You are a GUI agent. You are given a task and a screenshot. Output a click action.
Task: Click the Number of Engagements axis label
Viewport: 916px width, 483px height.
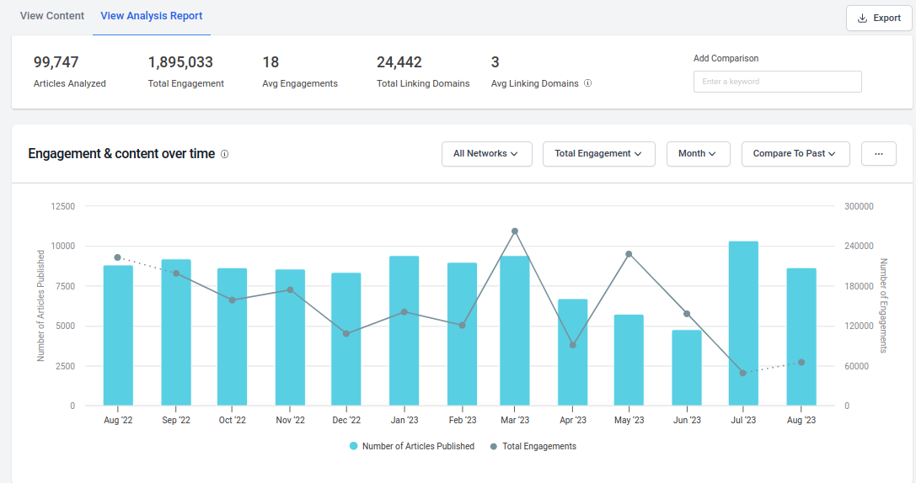[x=883, y=305]
